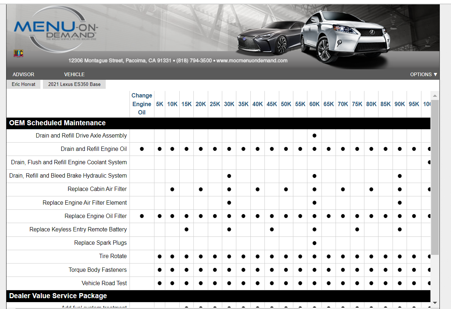Screen dimensions: 451x309
Task: Click the Vehicle Road Test dot under 50K
Action: point(286,283)
